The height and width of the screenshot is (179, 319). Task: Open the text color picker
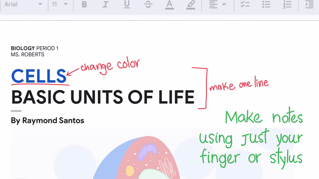click(169, 5)
